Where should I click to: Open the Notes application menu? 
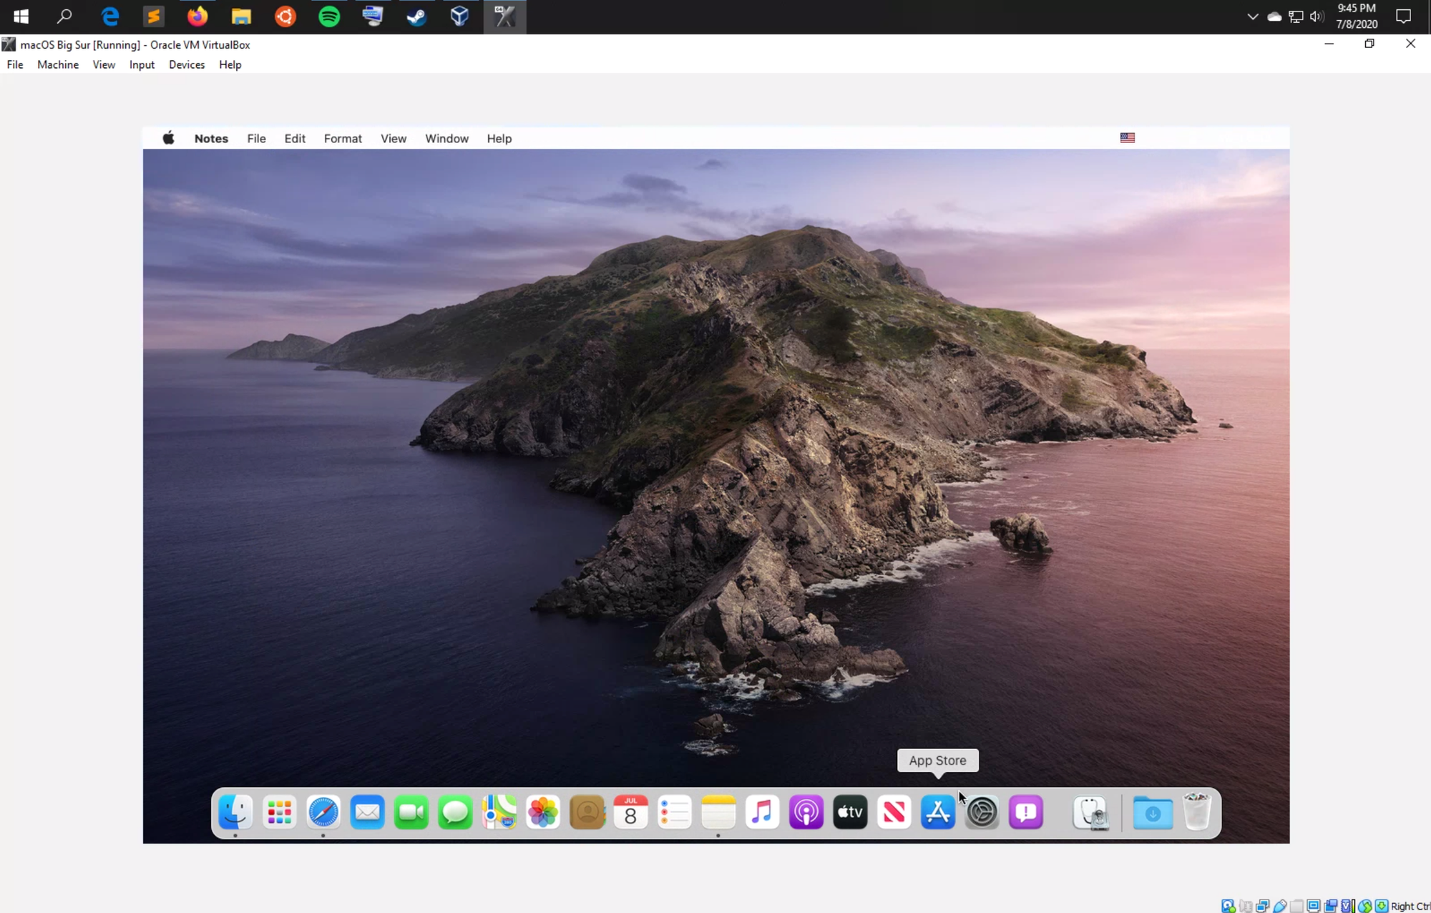click(211, 138)
